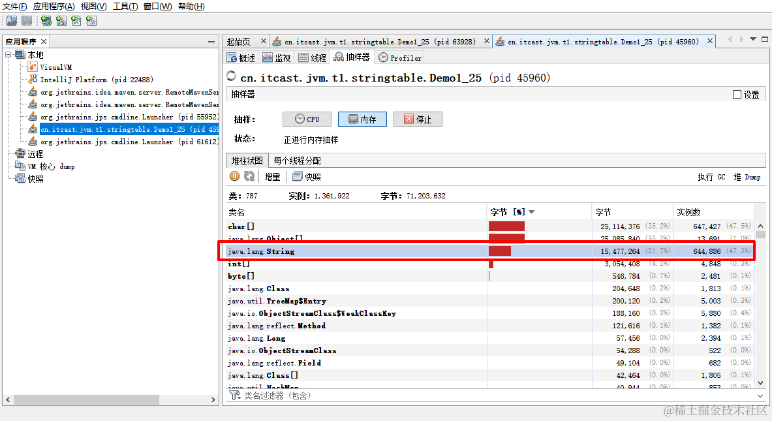Click the Add VM Coredump toolbar icon
Screen dimensions: 772x421
76,21
